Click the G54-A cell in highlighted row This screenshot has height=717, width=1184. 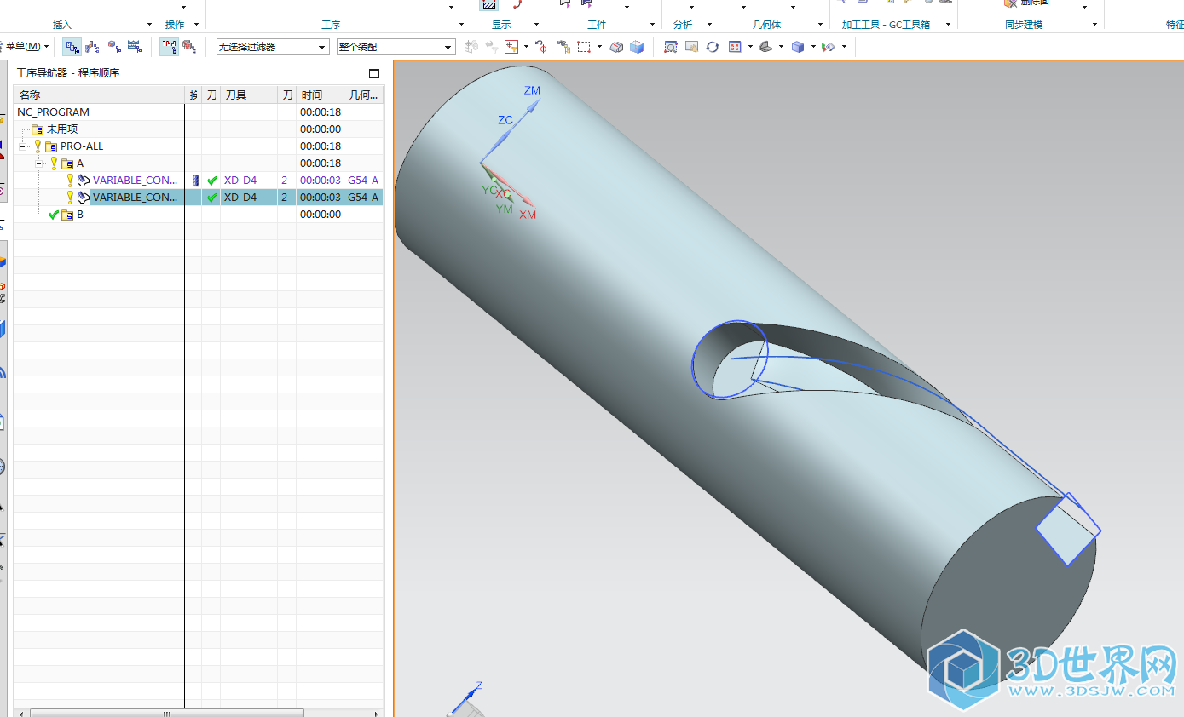coord(363,198)
